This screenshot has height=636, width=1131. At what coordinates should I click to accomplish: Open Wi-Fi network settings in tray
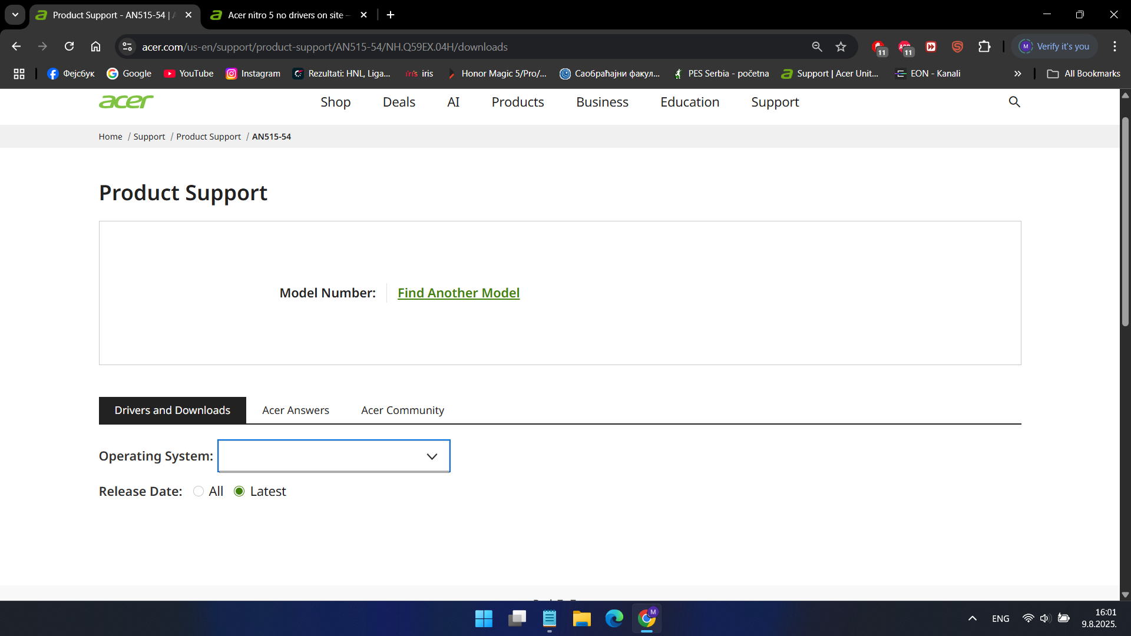coord(1028,618)
